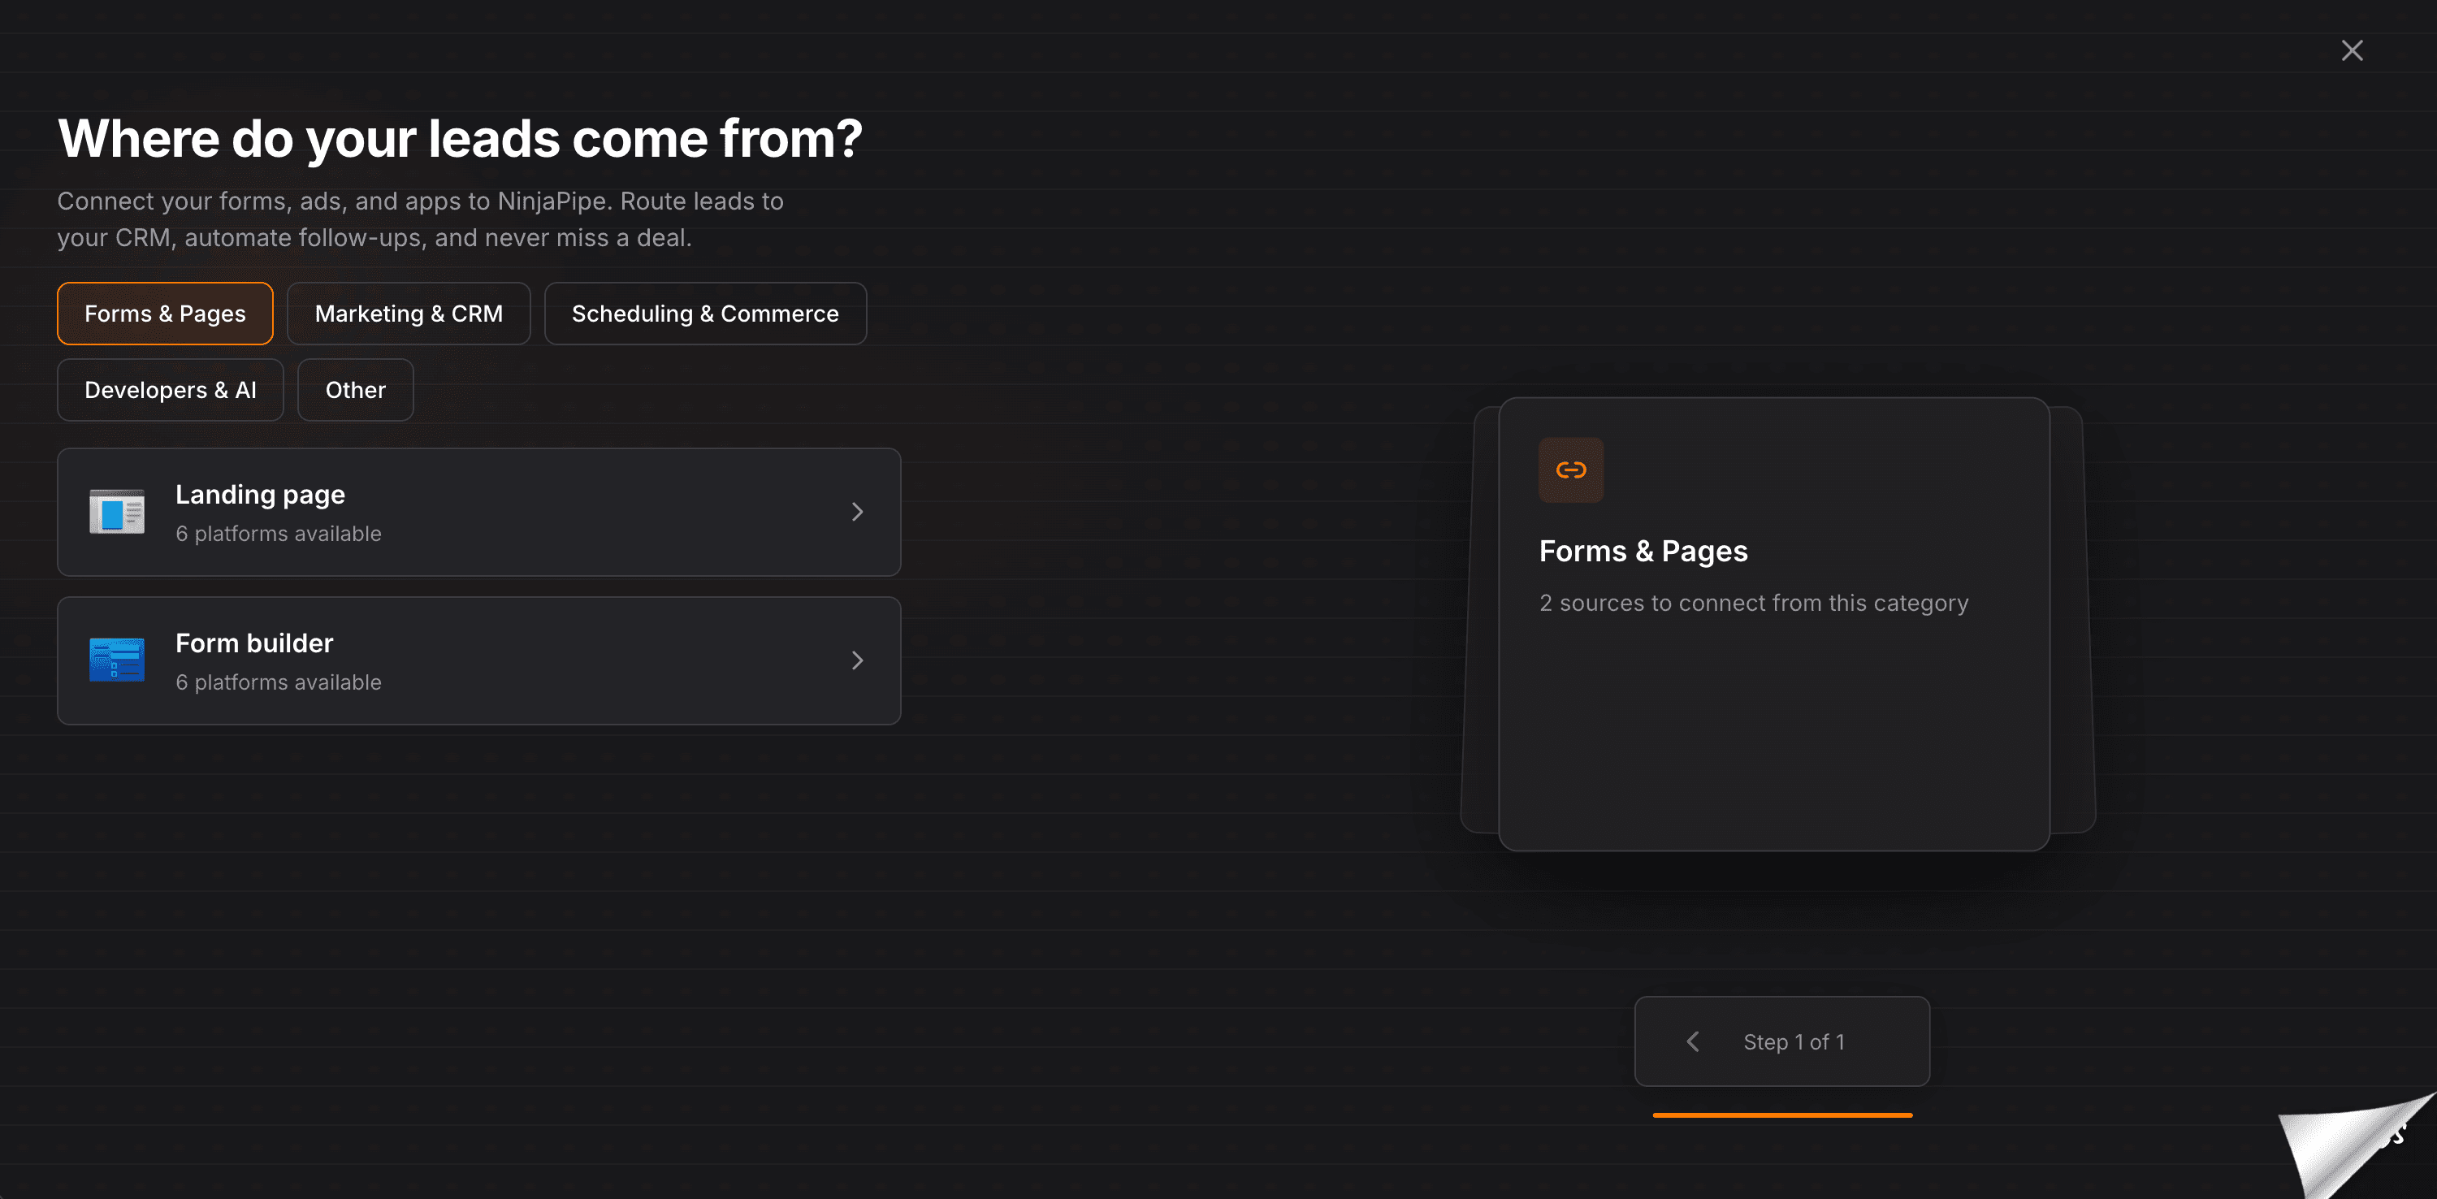
Task: Expand Form builder via its right chevron
Action: pos(857,660)
